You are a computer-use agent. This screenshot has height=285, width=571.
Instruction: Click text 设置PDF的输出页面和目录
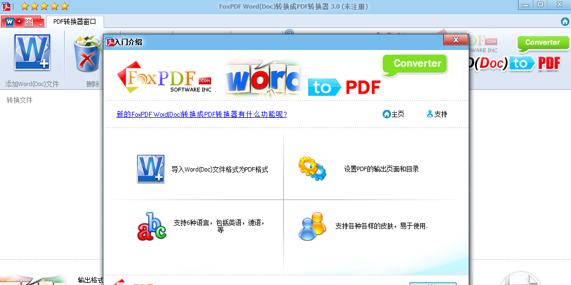pyautogui.click(x=381, y=169)
